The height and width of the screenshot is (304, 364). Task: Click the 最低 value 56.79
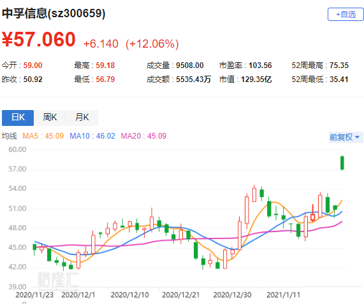coord(105,79)
